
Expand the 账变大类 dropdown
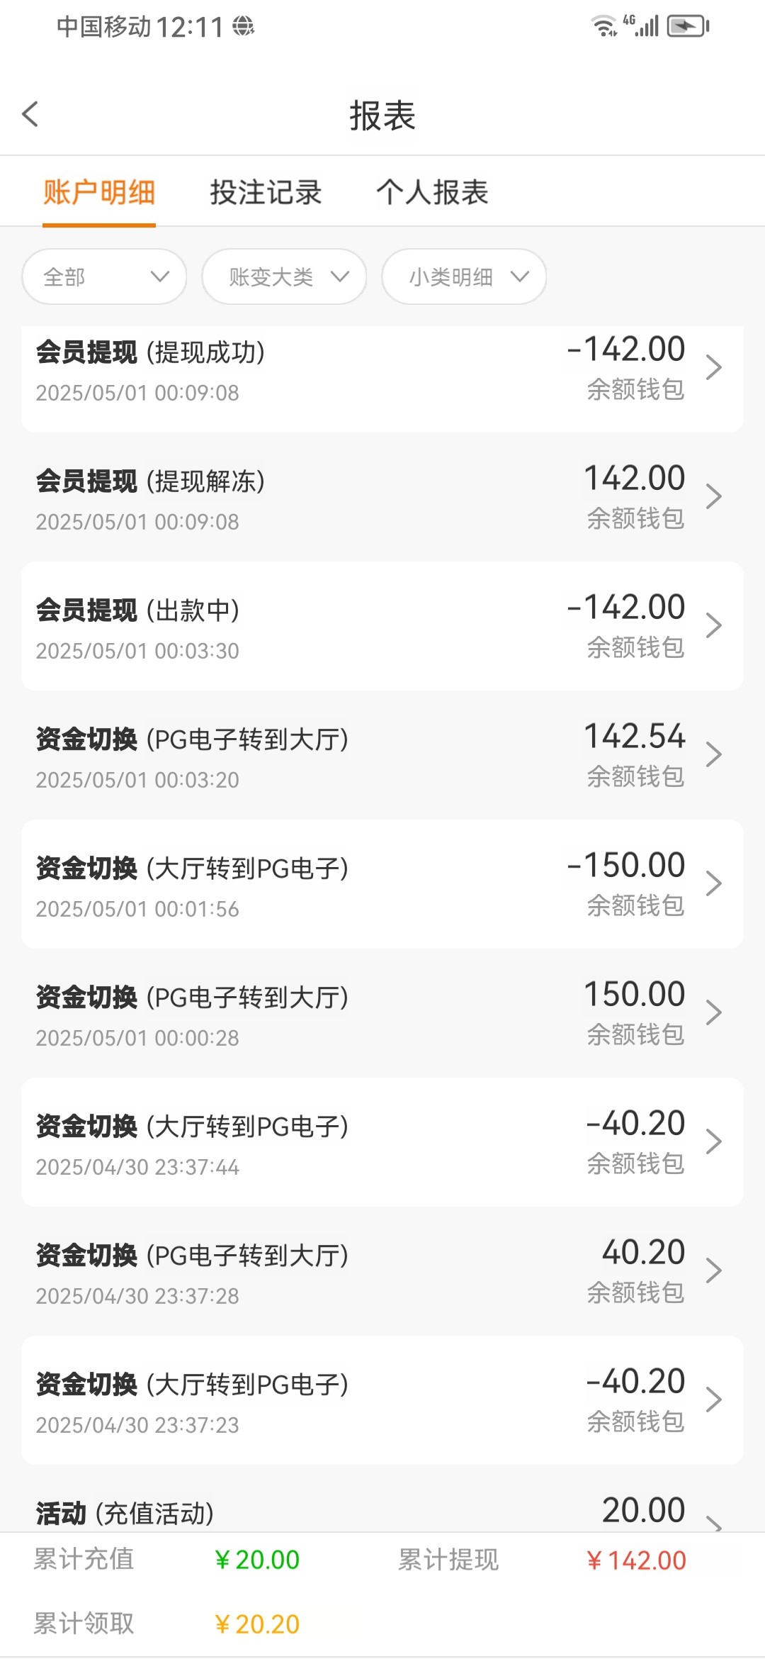[284, 276]
